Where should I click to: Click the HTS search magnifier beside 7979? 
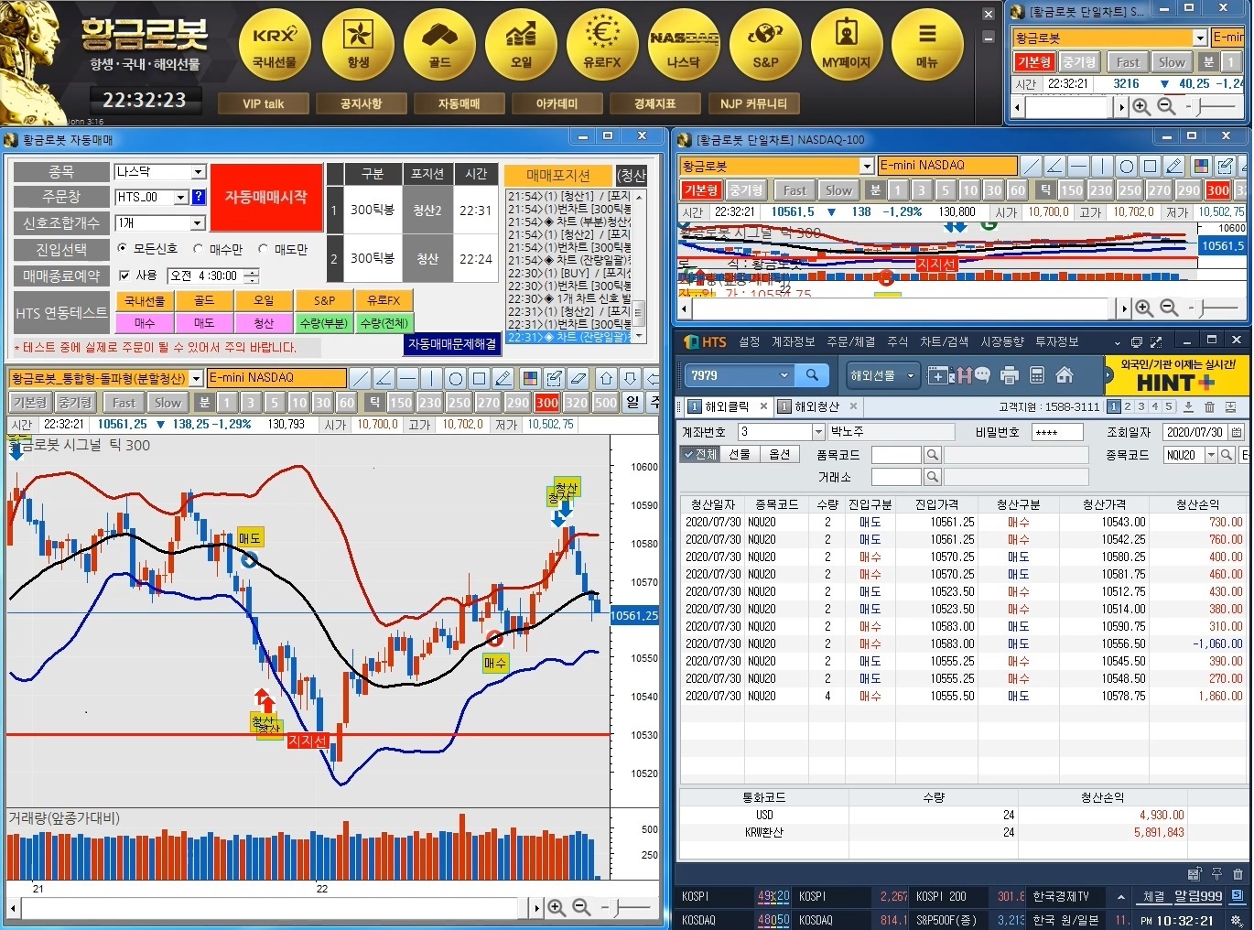point(812,375)
